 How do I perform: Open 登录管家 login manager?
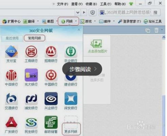(129, 21)
